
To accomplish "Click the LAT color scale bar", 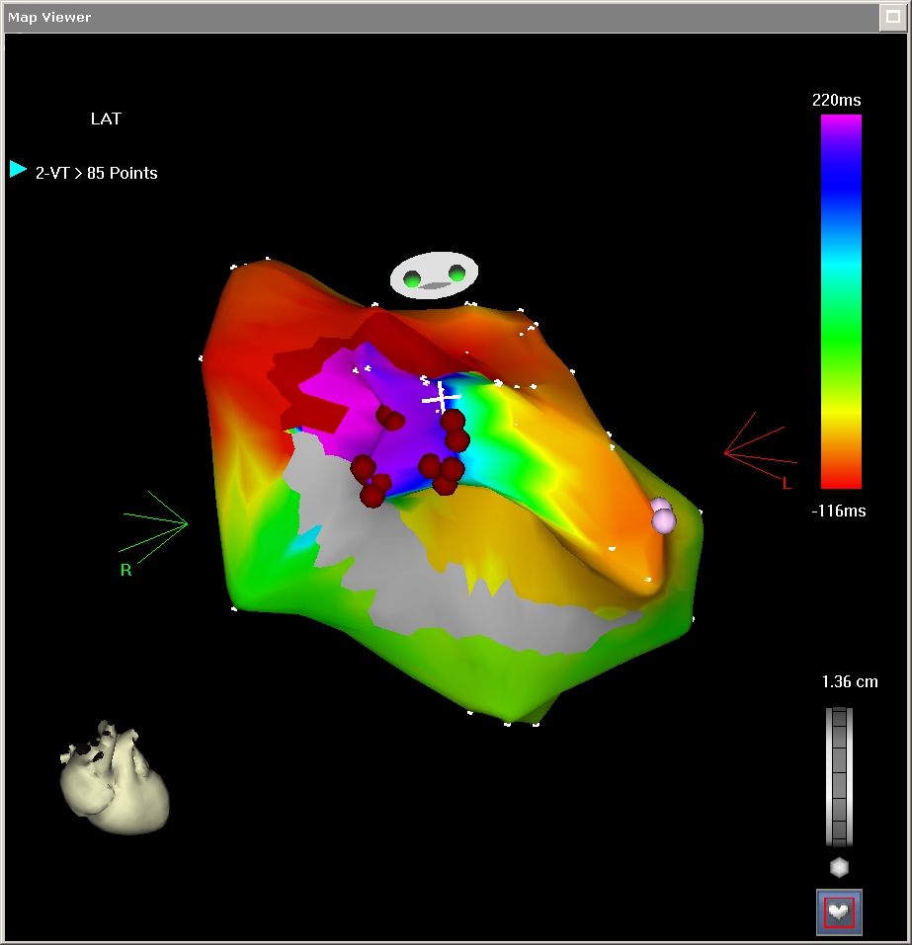I will point(841,301).
